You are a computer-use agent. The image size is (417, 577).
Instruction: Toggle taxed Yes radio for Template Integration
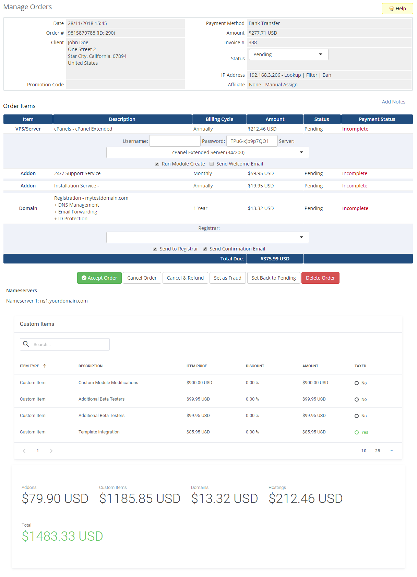tap(357, 432)
